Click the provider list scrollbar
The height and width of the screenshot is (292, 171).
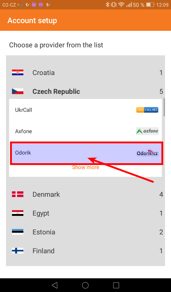(164, 107)
